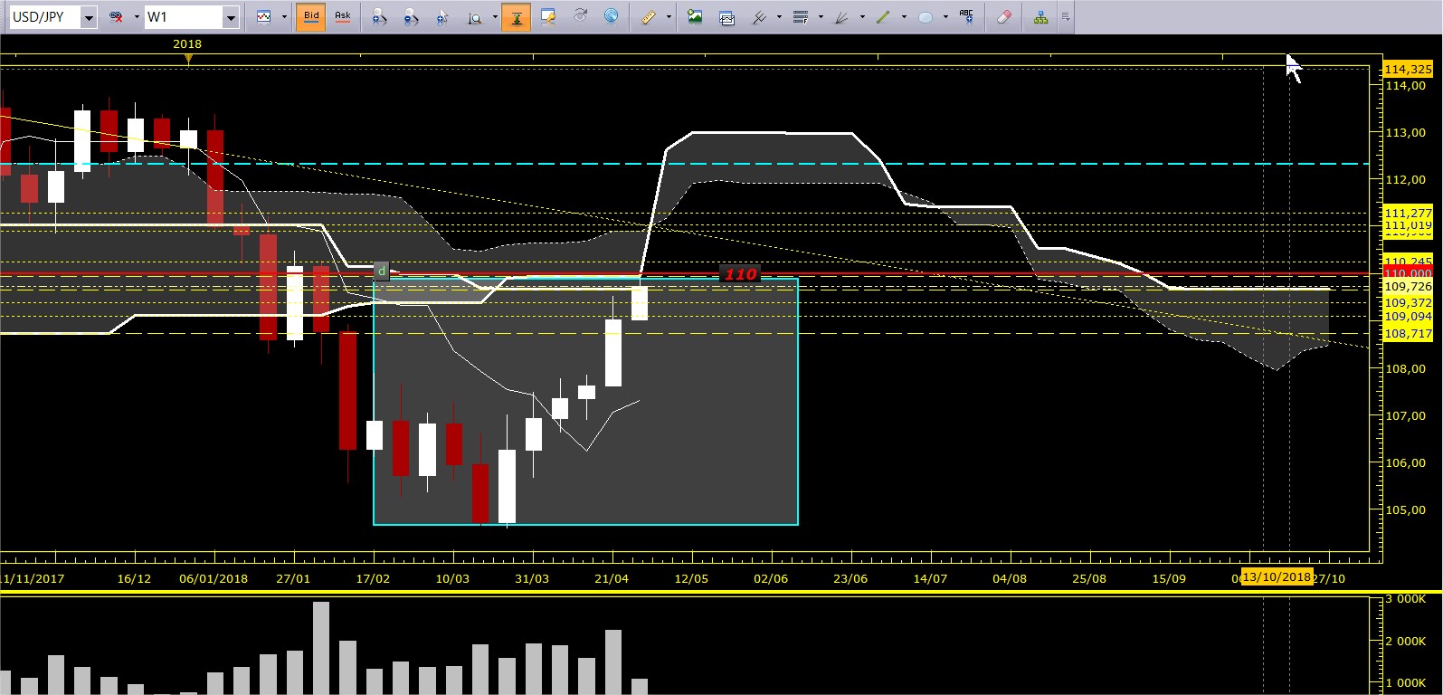Click the 2 000K volume axis label
1443x695 pixels.
1405,641
